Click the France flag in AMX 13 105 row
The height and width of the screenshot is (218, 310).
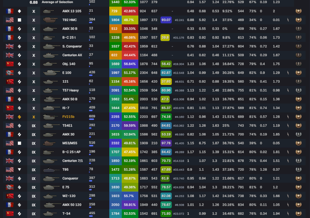pos(10,11)
